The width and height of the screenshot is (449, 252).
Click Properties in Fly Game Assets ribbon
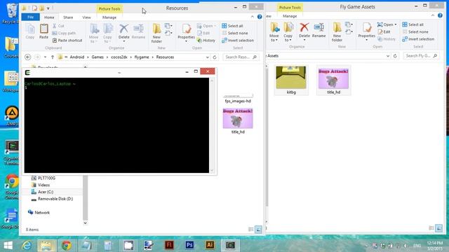[x=366, y=31]
